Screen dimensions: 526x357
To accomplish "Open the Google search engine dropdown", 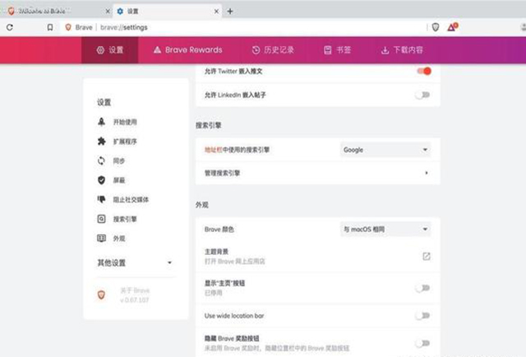I will [x=385, y=150].
